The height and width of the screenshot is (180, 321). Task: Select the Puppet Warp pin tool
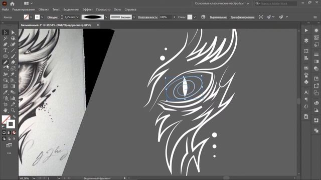point(13,74)
